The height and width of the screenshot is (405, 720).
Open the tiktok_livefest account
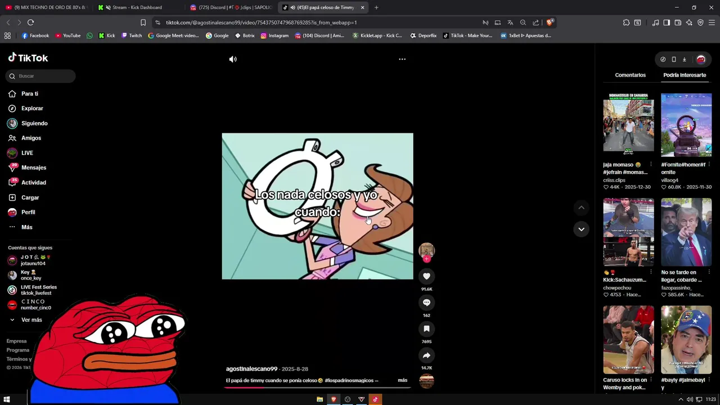point(33,290)
